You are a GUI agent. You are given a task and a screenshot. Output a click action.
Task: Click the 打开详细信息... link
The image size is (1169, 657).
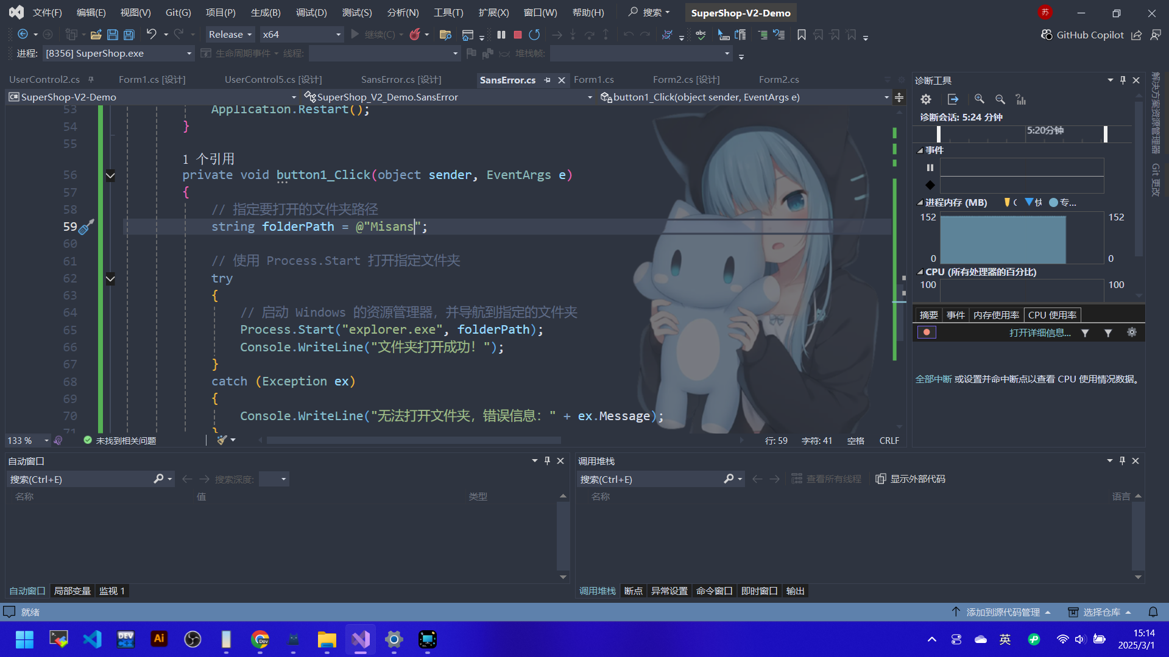tap(1040, 332)
